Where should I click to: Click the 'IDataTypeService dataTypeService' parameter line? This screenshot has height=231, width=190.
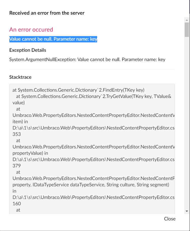(91, 185)
